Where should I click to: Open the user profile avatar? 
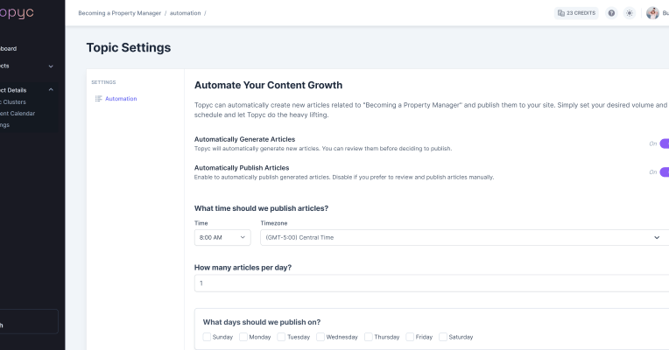pyautogui.click(x=652, y=13)
